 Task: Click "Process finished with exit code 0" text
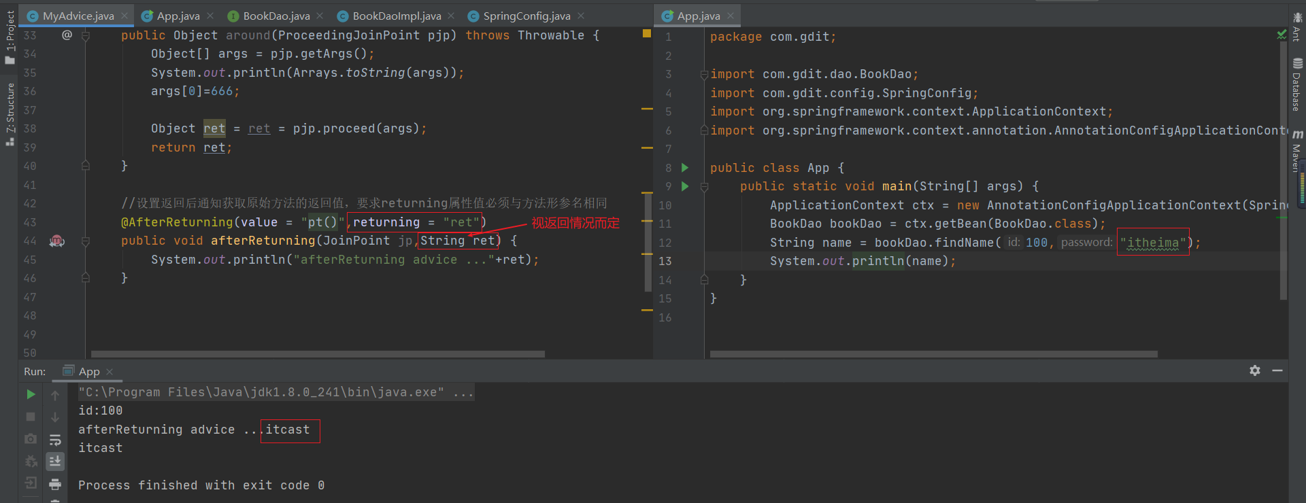click(201, 485)
